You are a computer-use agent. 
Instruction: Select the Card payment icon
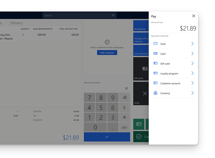[x=155, y=43]
